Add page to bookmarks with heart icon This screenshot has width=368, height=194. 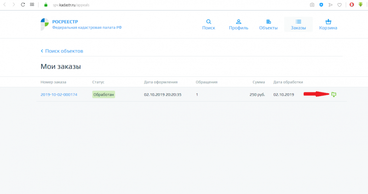tap(339, 5)
